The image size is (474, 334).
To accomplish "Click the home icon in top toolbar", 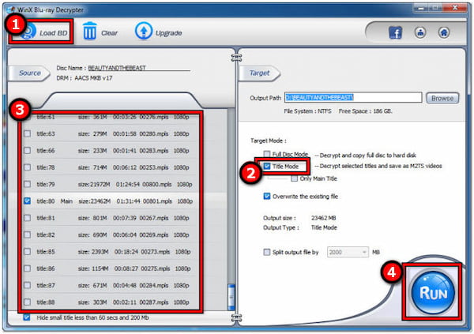I will 445,32.
